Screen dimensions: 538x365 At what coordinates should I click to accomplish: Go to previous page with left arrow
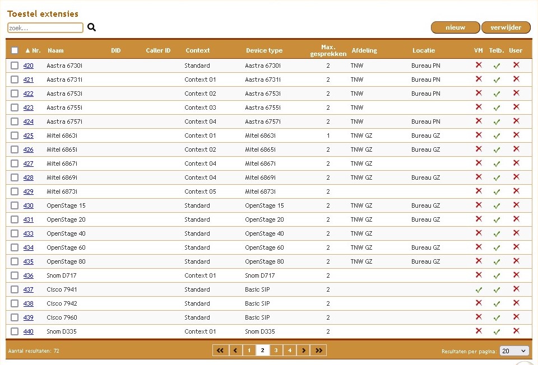235,350
